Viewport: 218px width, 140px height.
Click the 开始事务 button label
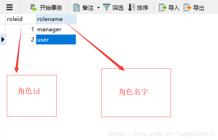[x=51, y=8]
